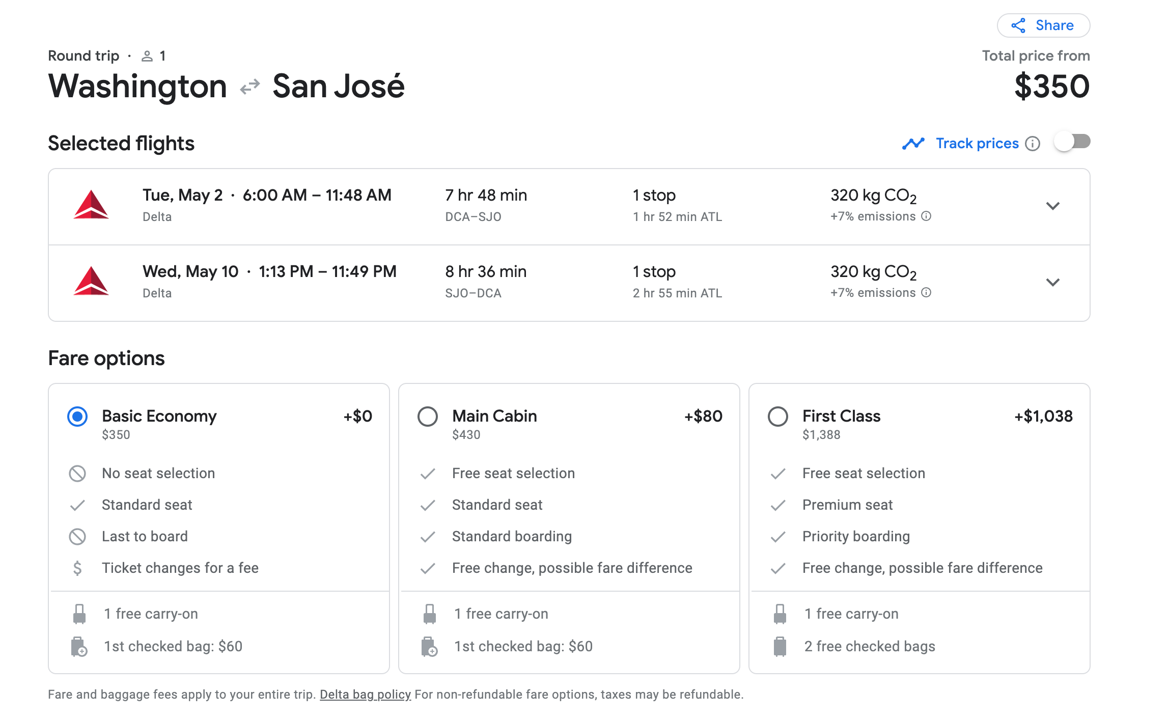1168x719 pixels.
Task: Click the Delta logo on return flight
Action: 91,282
